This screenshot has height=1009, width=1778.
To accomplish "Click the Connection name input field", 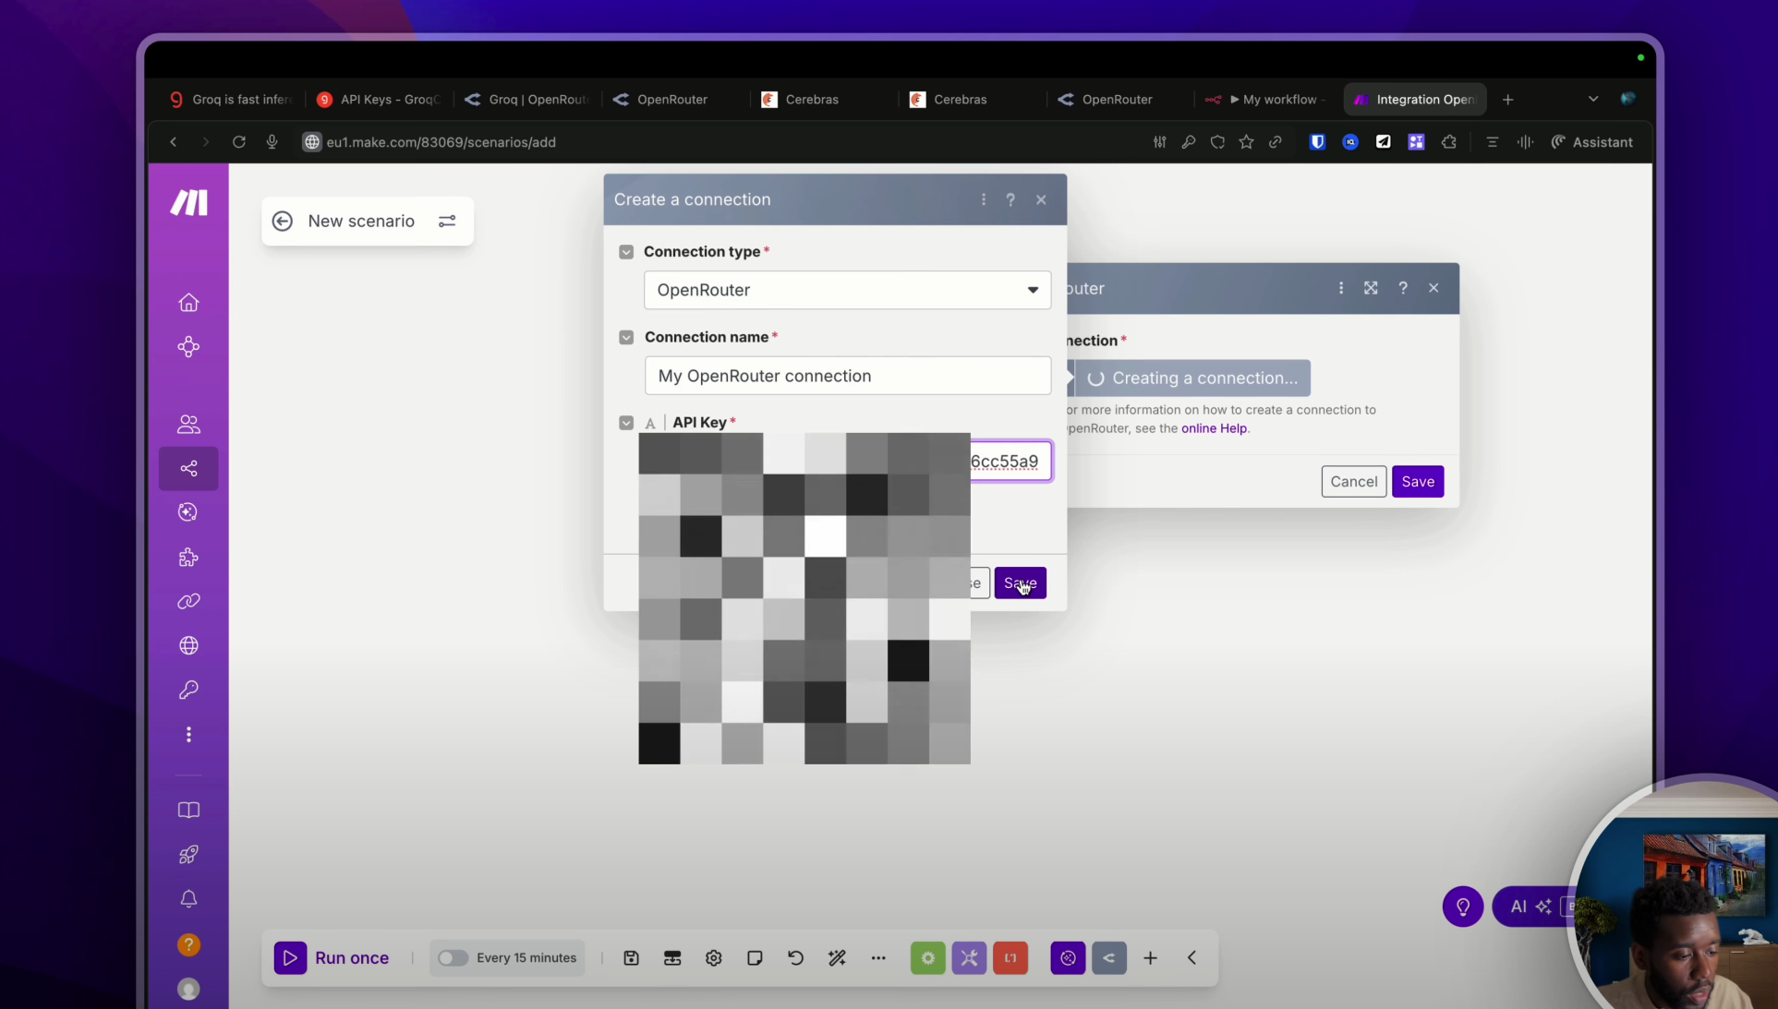I will pyautogui.click(x=847, y=376).
